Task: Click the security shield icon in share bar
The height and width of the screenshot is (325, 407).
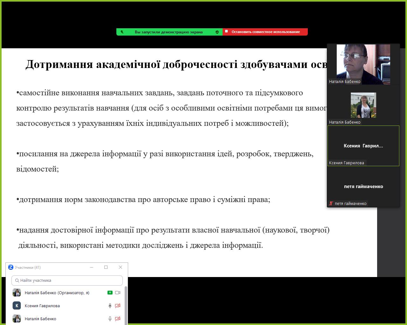Action: pyautogui.click(x=217, y=32)
